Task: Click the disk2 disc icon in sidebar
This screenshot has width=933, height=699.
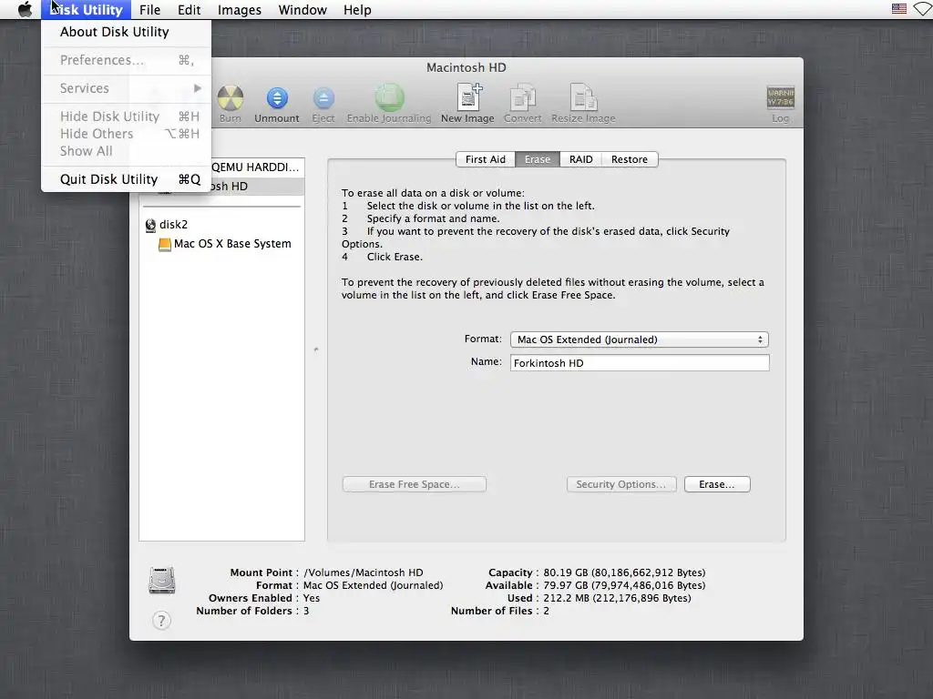Action: (150, 225)
